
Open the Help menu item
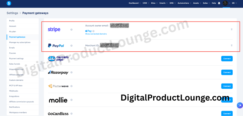point(214,3)
